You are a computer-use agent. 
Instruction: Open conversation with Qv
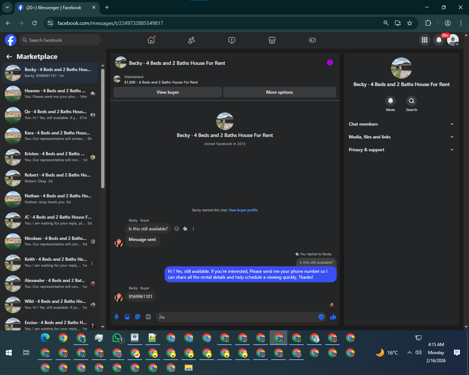(50, 115)
